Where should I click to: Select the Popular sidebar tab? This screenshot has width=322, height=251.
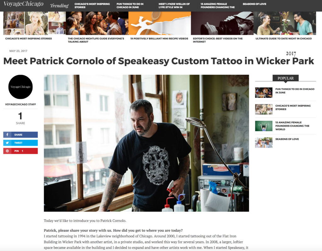pyautogui.click(x=286, y=78)
